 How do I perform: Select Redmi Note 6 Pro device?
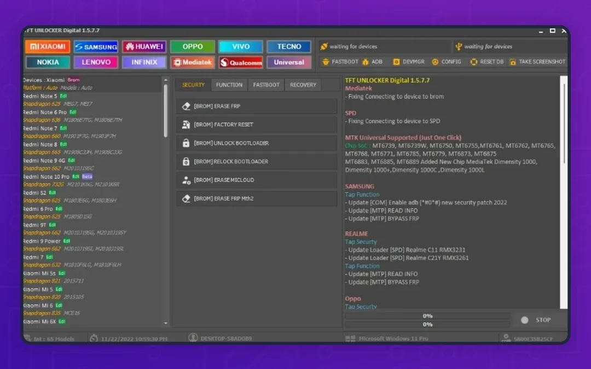click(x=92, y=116)
